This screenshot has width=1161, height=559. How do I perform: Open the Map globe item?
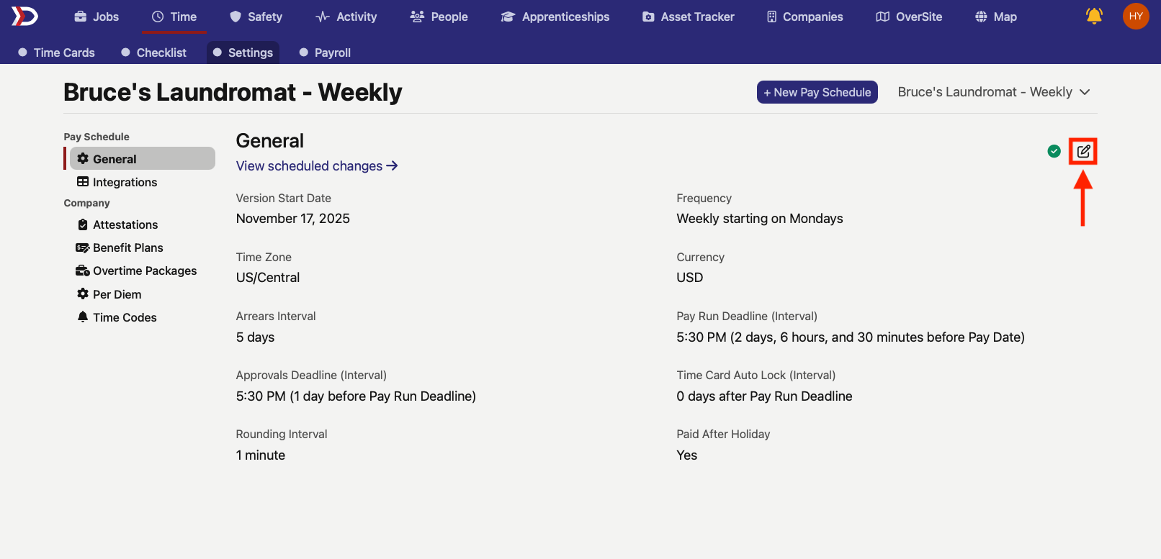996,17
